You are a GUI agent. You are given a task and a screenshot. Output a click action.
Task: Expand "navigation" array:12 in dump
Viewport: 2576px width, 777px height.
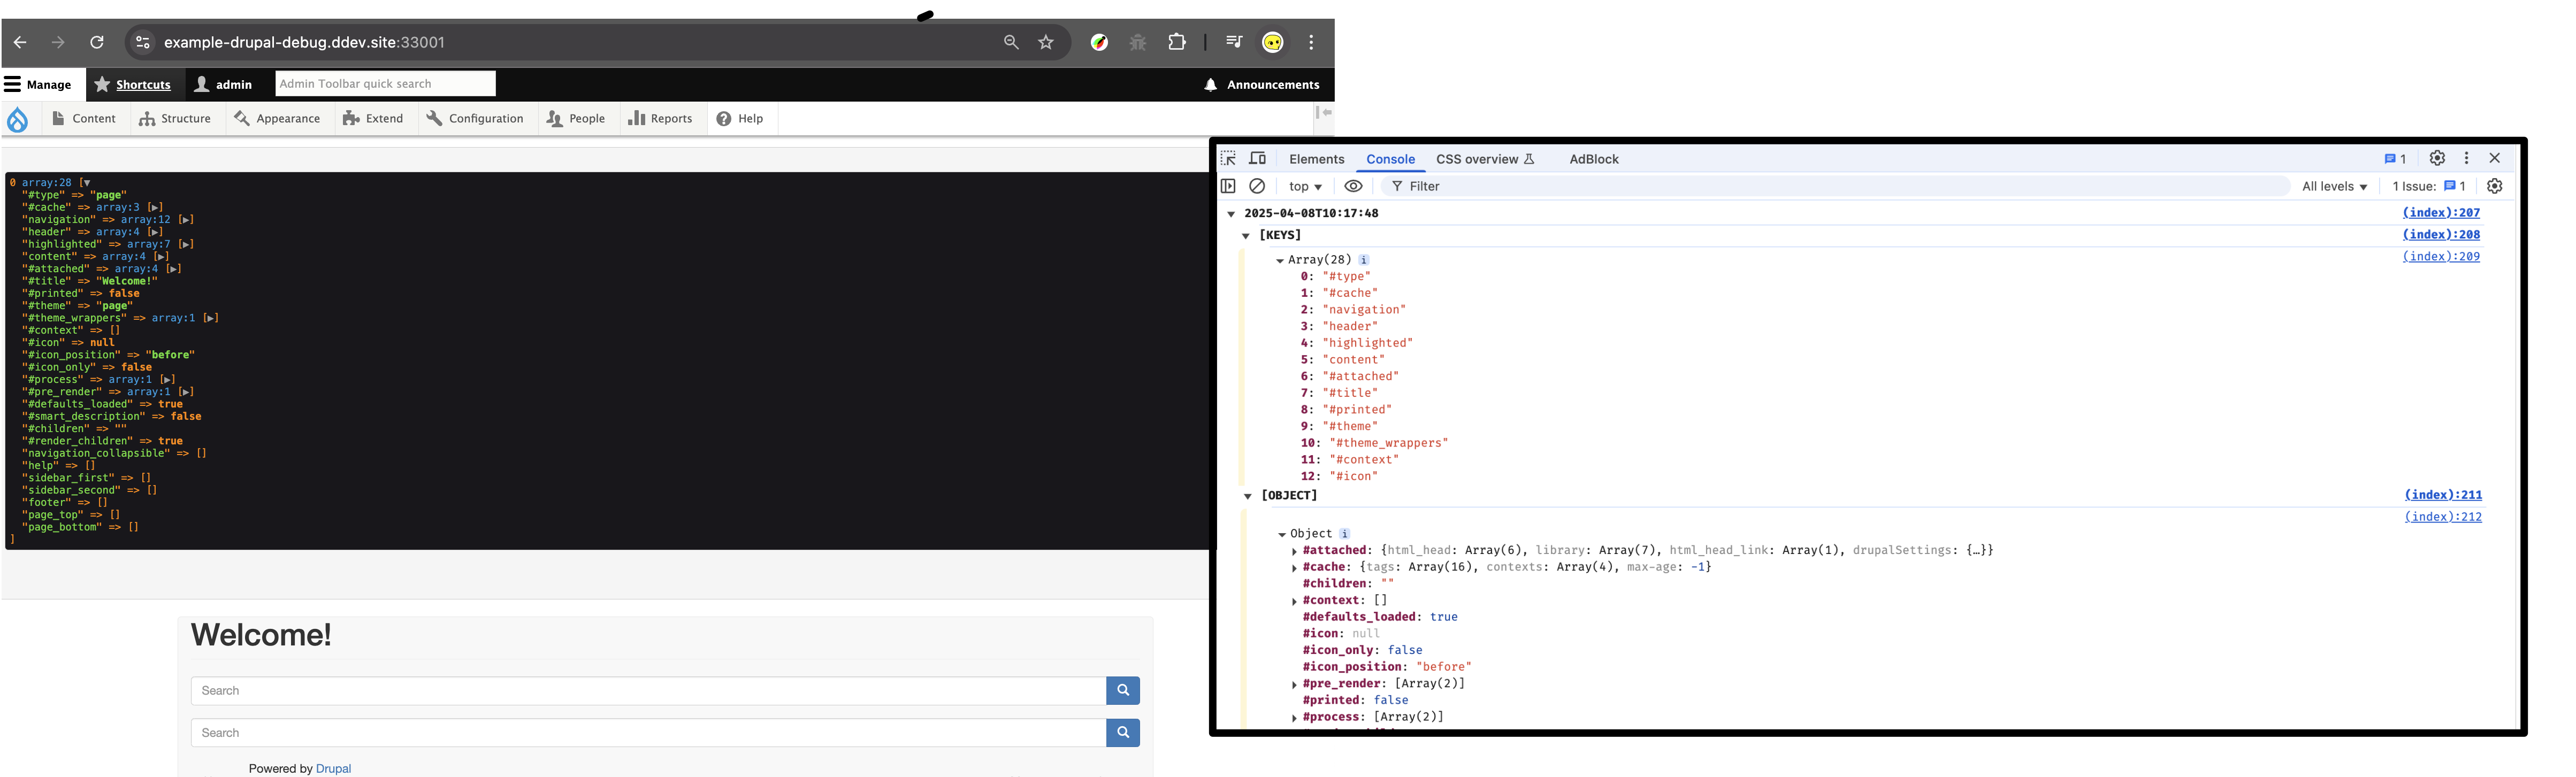click(x=186, y=220)
